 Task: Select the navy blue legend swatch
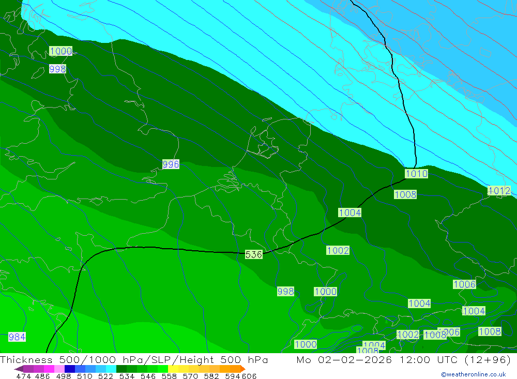pyautogui.click(x=70, y=369)
